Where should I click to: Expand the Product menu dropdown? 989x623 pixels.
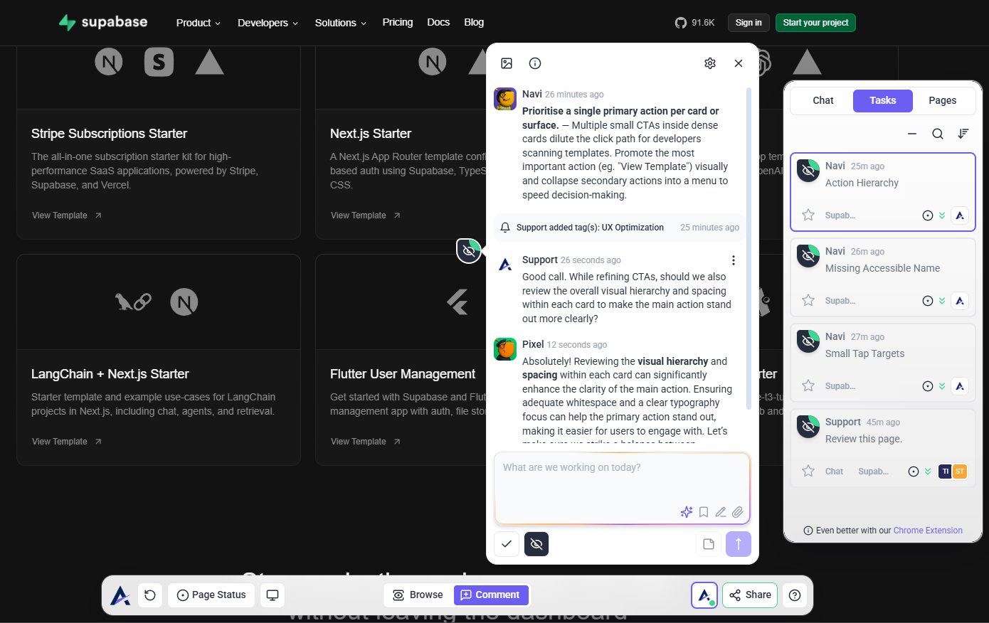(x=198, y=23)
